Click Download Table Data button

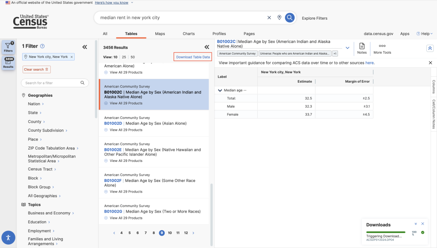(x=193, y=57)
